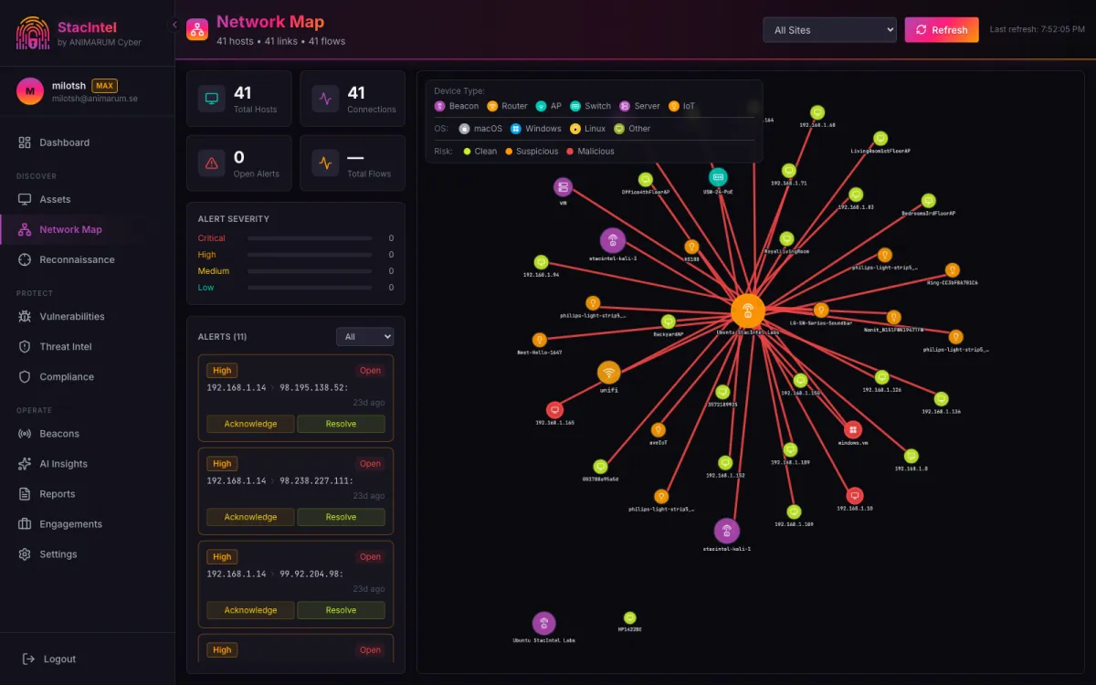The image size is (1096, 685).
Task: Click the Medium severity bar
Action: pyautogui.click(x=310, y=271)
